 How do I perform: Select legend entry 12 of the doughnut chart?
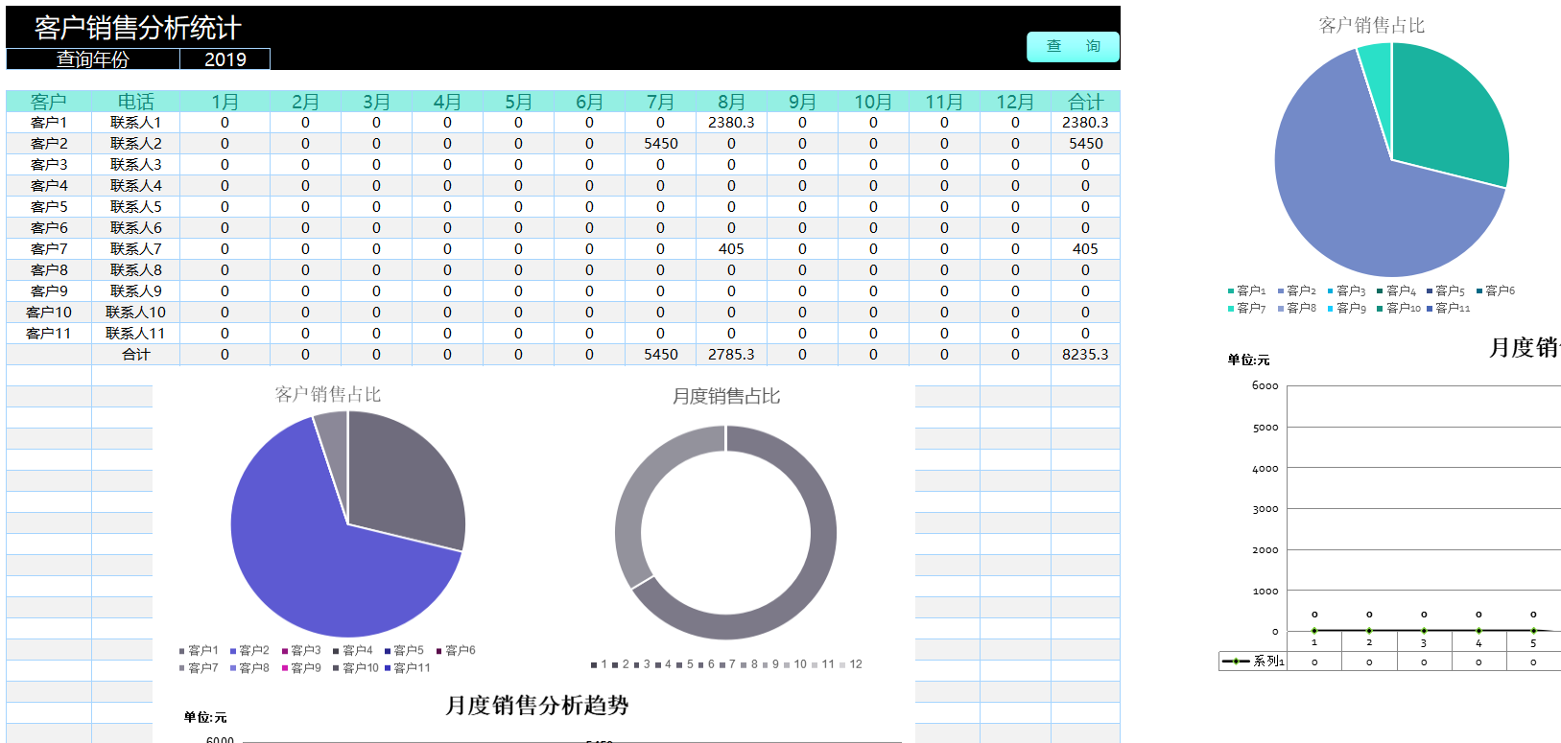pyautogui.click(x=851, y=664)
